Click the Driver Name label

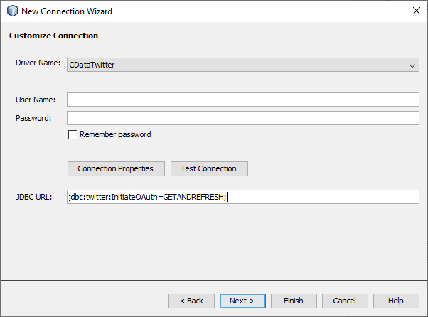(x=38, y=63)
